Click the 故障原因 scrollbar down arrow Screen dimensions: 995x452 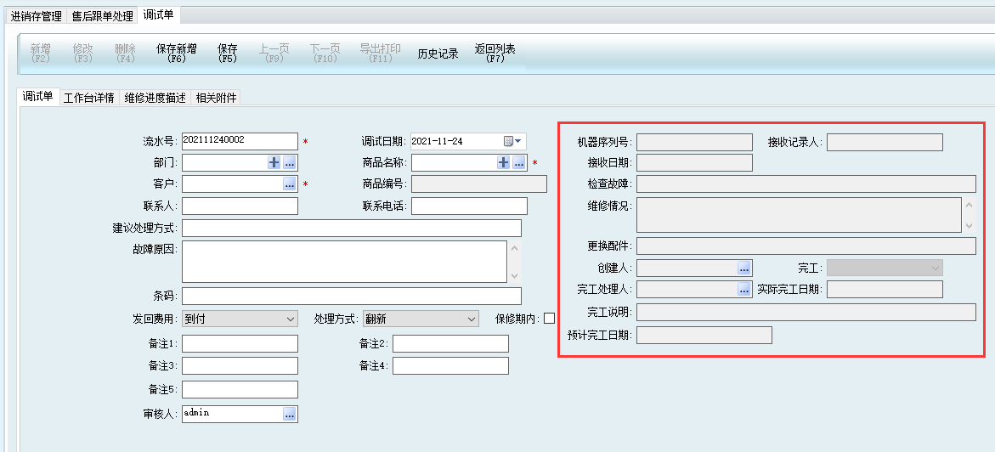(x=513, y=275)
